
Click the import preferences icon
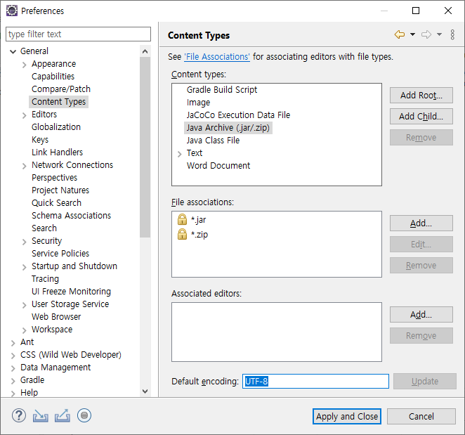click(40, 416)
